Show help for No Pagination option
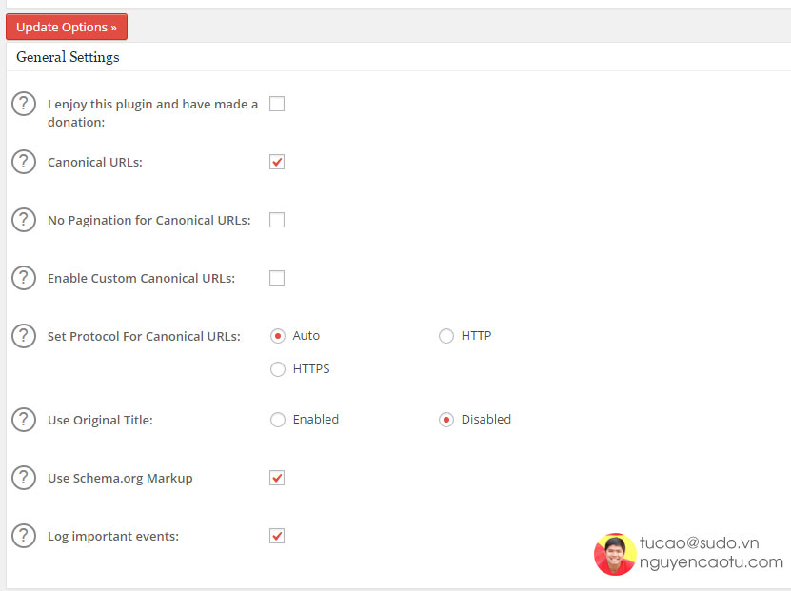The image size is (791, 591). 24,220
